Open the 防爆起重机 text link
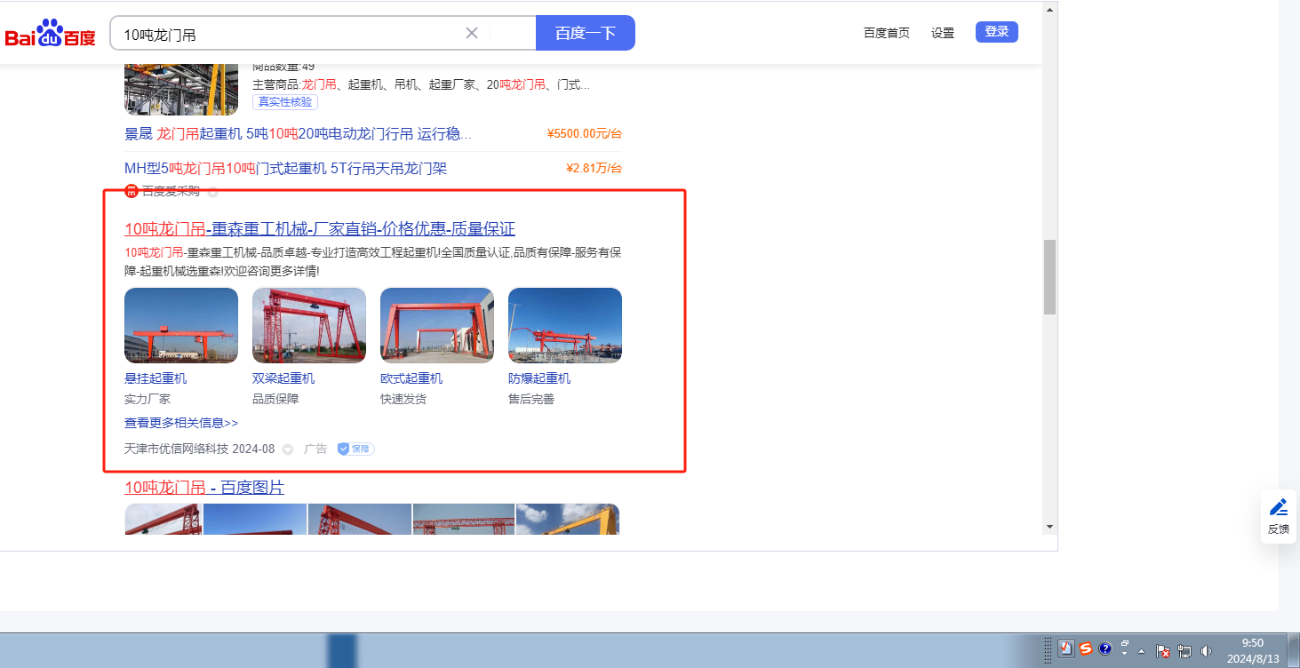1300x668 pixels. [x=539, y=378]
